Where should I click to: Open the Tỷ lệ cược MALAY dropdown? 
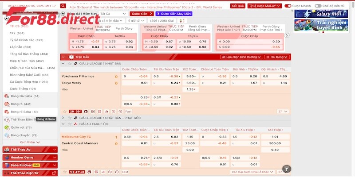point(264,6)
